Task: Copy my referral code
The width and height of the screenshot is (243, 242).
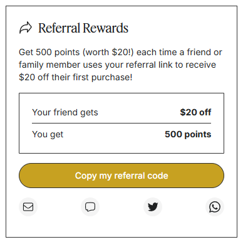Action: click(x=121, y=176)
